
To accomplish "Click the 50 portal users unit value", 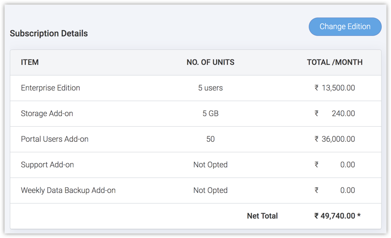I will click(x=210, y=139).
